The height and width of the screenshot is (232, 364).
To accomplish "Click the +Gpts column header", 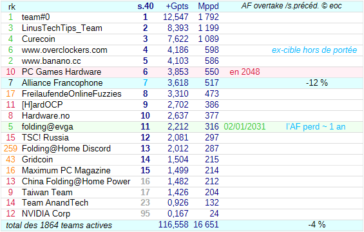I will 177,6.
